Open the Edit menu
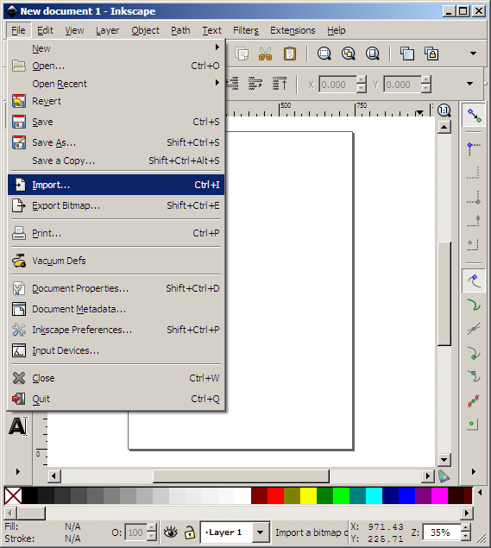 click(x=45, y=30)
